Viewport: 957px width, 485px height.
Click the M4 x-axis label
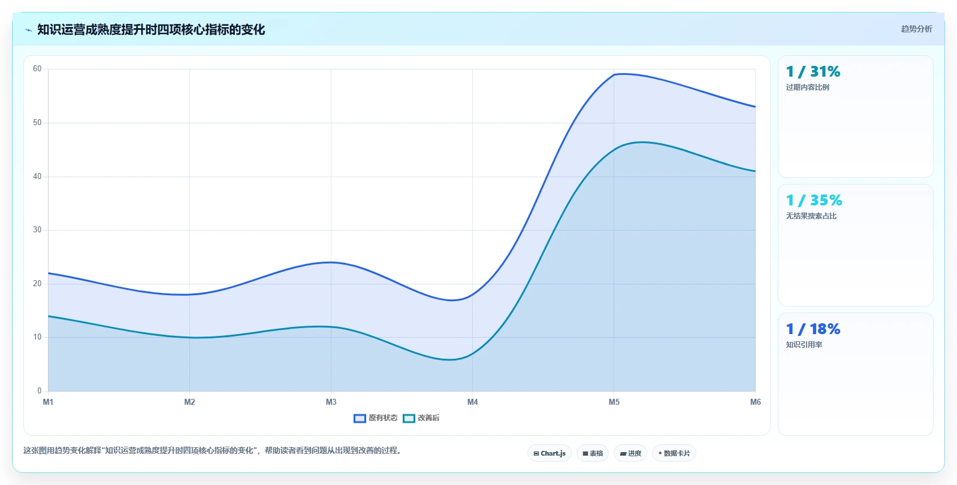click(472, 402)
